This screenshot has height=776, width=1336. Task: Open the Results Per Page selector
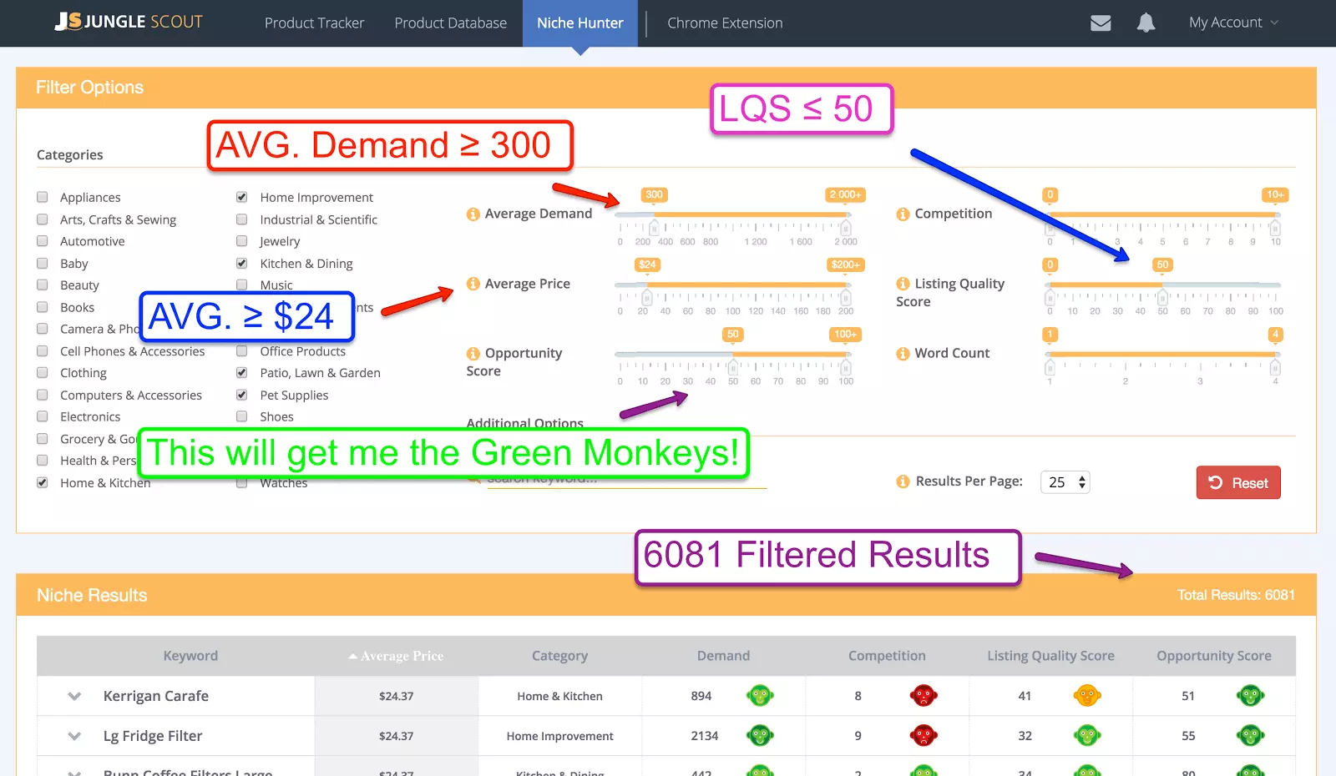click(x=1065, y=481)
